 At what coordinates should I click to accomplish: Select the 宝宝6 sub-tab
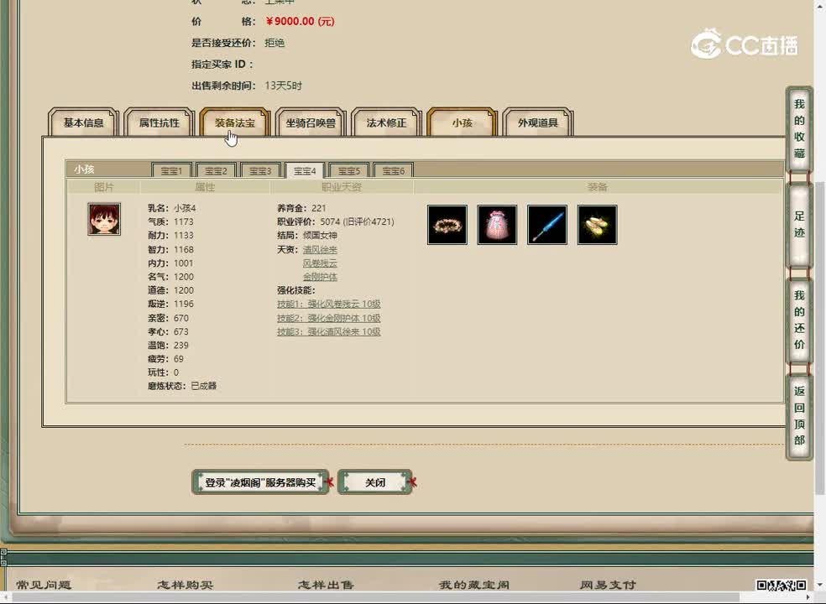(393, 170)
